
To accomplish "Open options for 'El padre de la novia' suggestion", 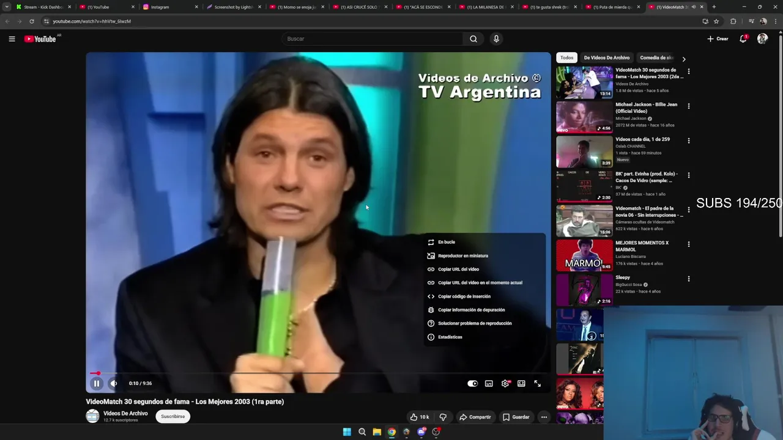I will coord(689,210).
